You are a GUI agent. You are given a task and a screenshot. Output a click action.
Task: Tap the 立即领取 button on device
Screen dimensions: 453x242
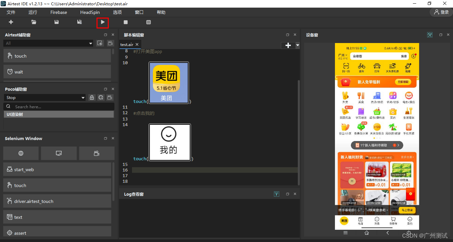pyautogui.click(x=403, y=82)
